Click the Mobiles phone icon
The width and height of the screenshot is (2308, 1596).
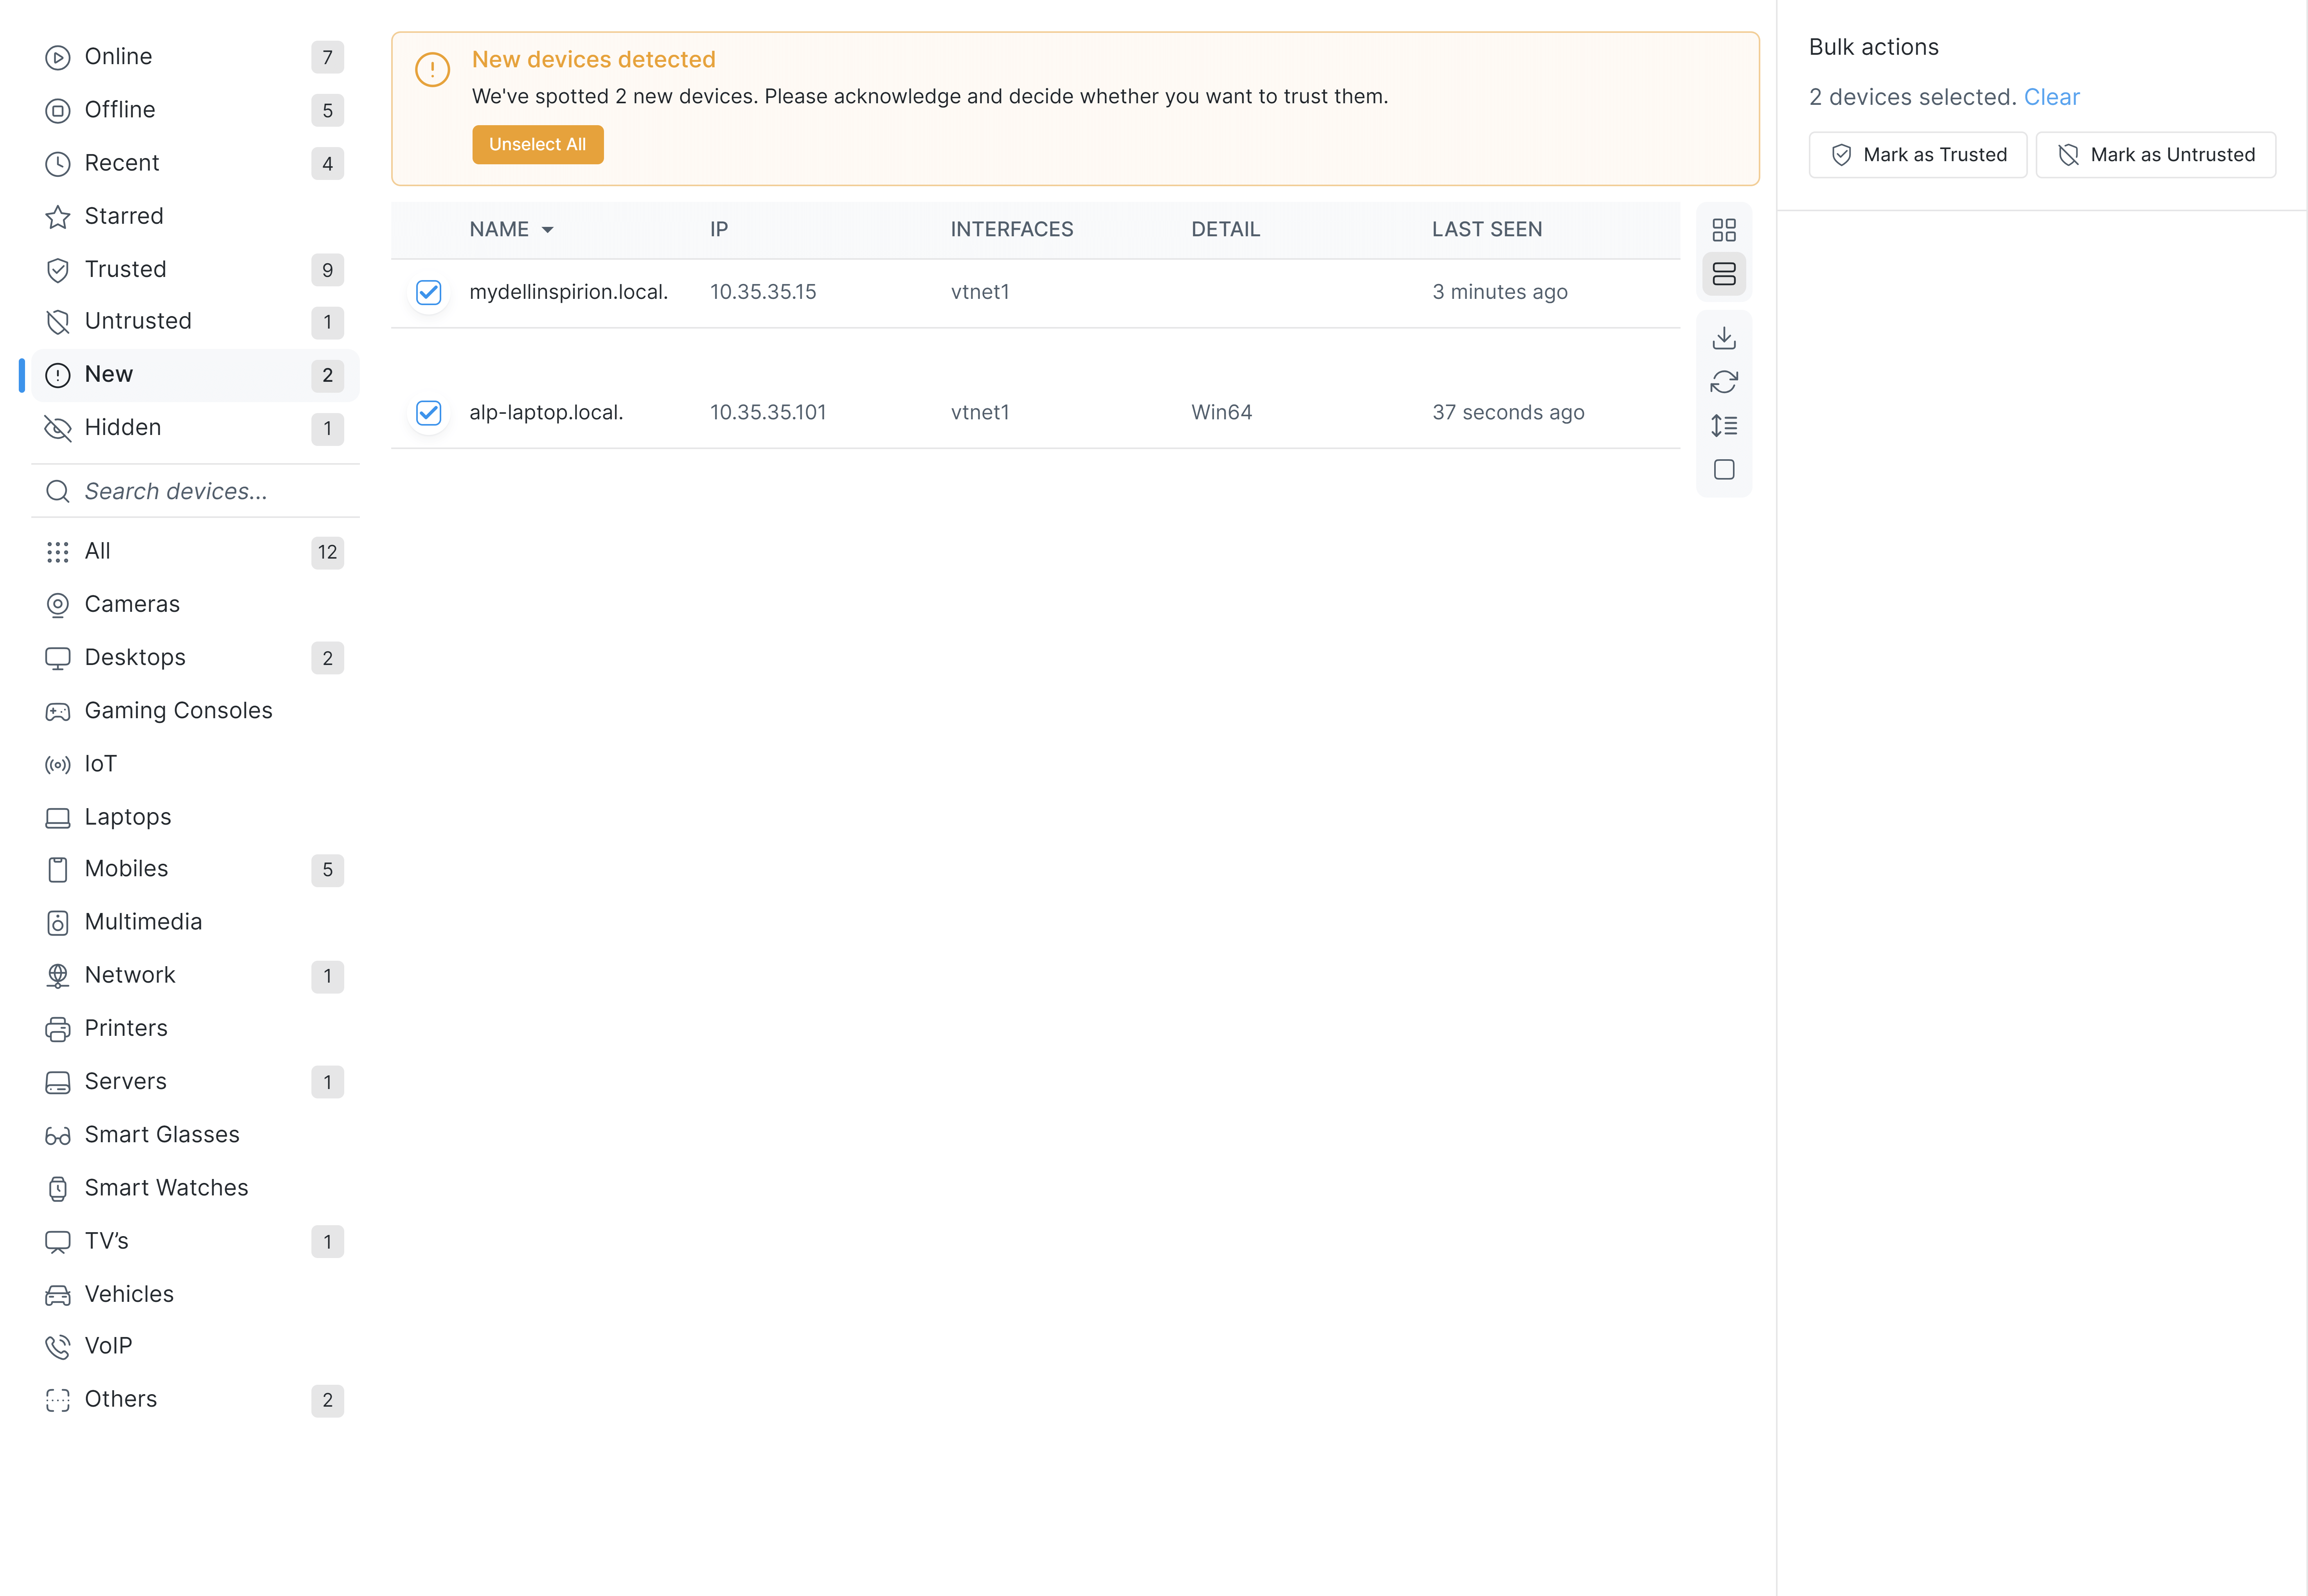tap(58, 870)
